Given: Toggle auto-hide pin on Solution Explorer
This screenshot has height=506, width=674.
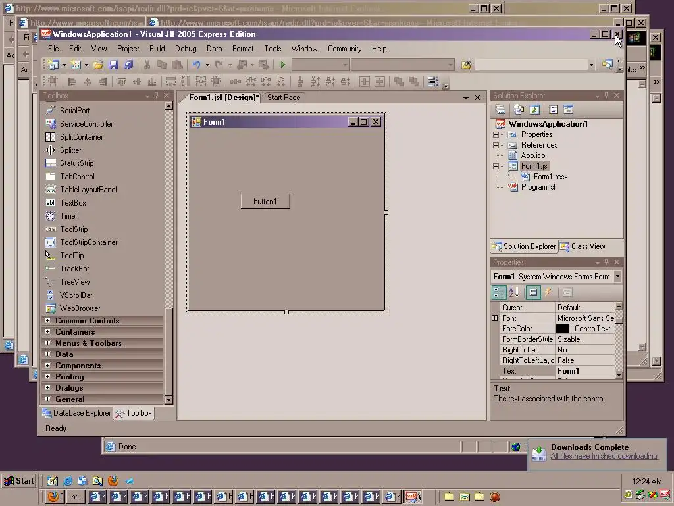Looking at the screenshot, I should click(x=606, y=95).
